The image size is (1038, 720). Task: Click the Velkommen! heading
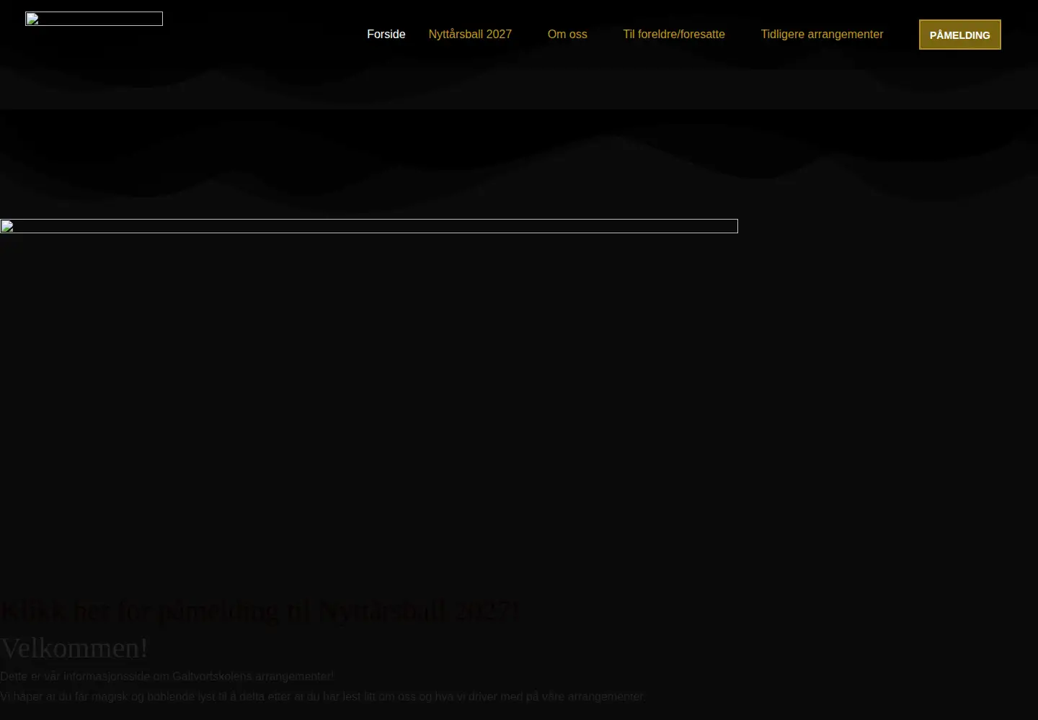tap(74, 648)
